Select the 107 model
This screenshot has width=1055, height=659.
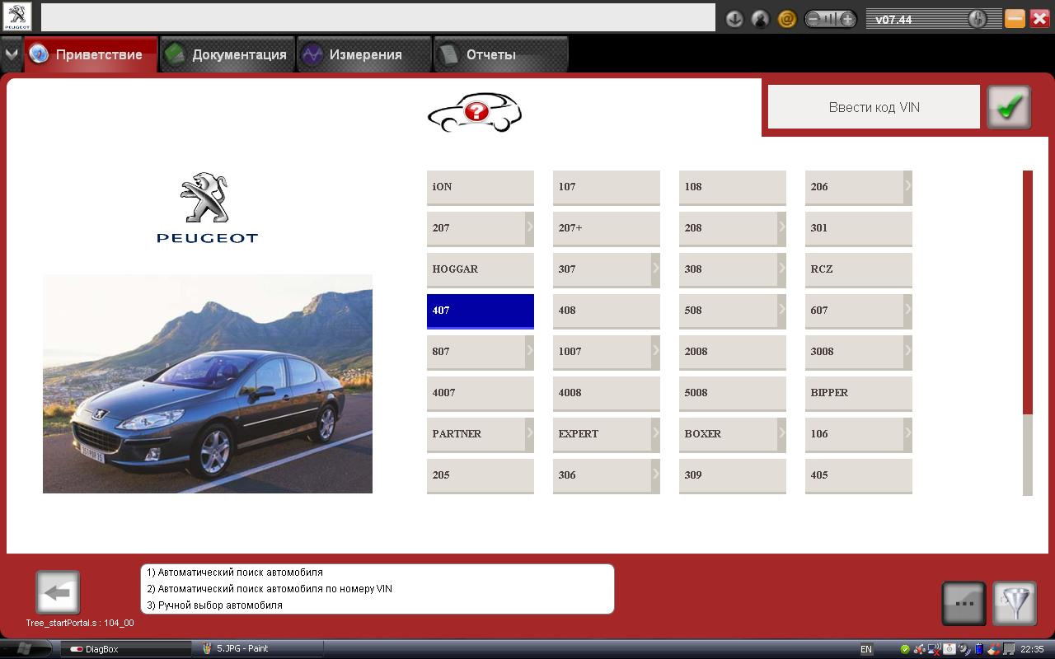click(x=607, y=187)
